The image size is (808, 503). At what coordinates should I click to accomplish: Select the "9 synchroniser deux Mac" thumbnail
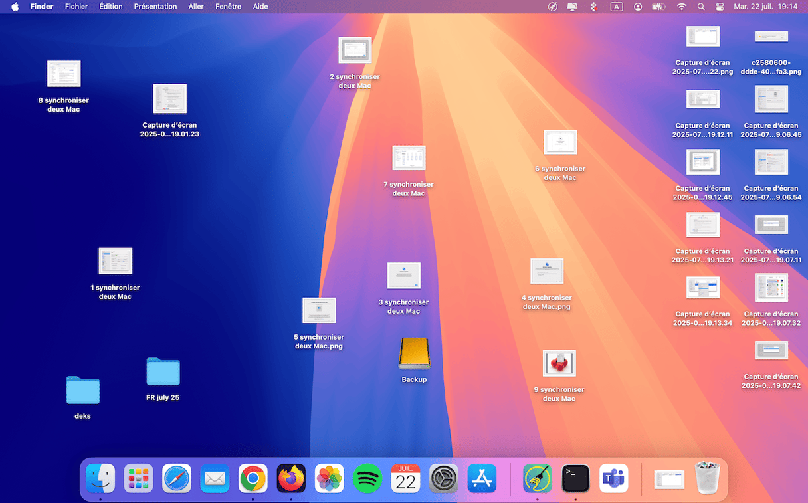(559, 363)
